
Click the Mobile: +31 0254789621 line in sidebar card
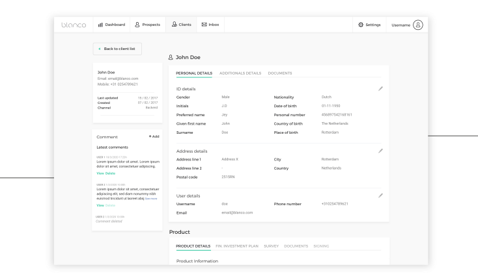click(x=118, y=84)
